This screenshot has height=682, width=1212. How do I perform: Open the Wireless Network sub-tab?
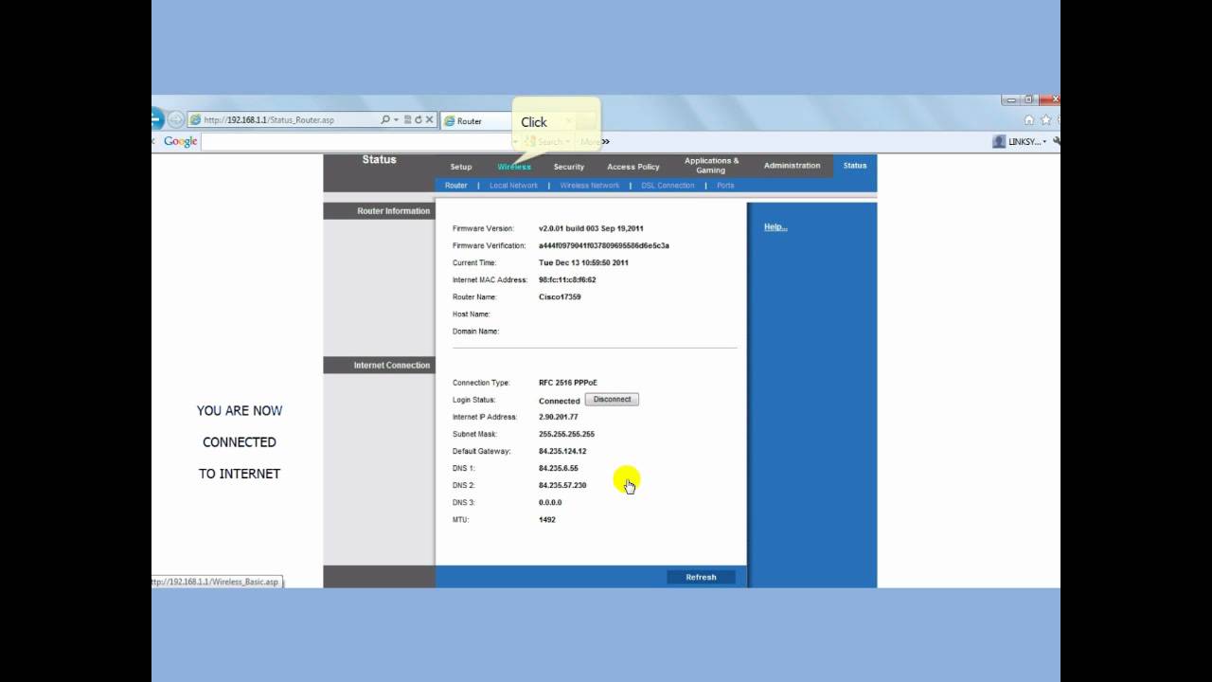click(x=590, y=186)
